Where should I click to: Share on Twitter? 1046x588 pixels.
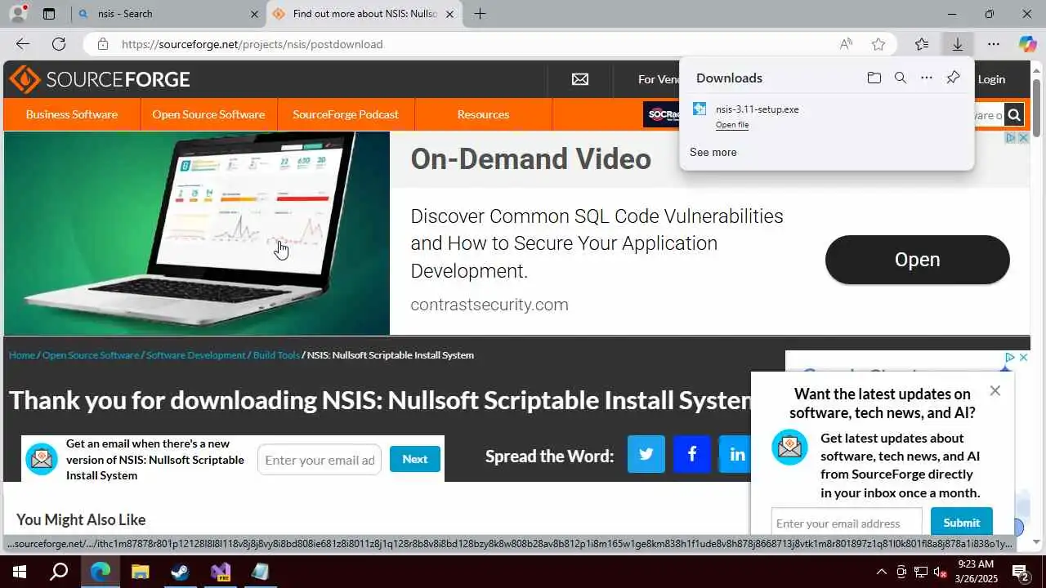(x=646, y=454)
